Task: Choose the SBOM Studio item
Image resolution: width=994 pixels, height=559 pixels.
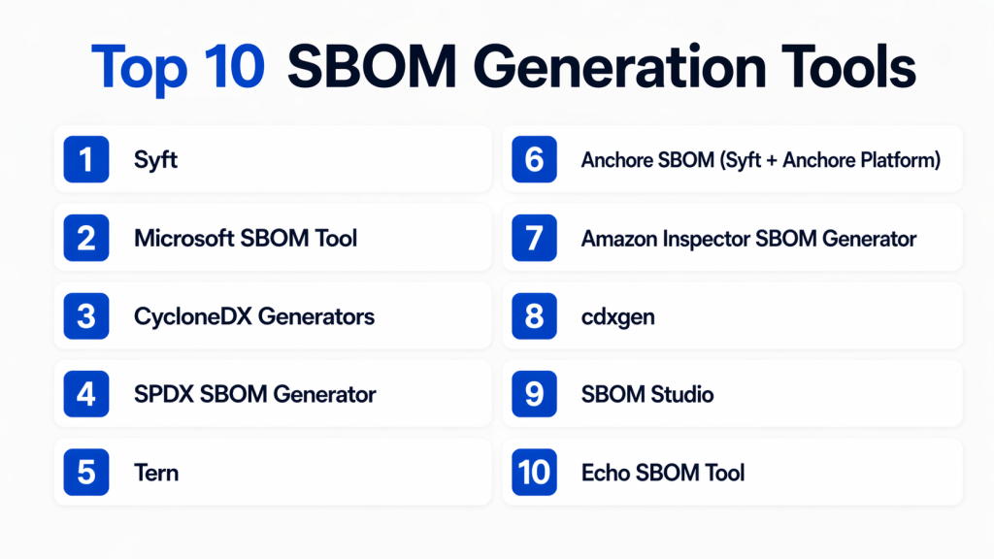Action: 647,395
